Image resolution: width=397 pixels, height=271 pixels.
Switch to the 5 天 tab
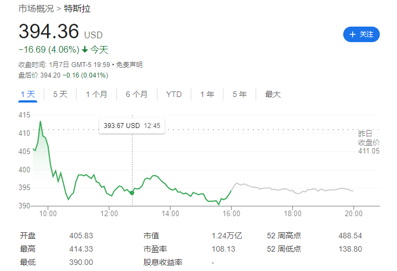coord(60,94)
